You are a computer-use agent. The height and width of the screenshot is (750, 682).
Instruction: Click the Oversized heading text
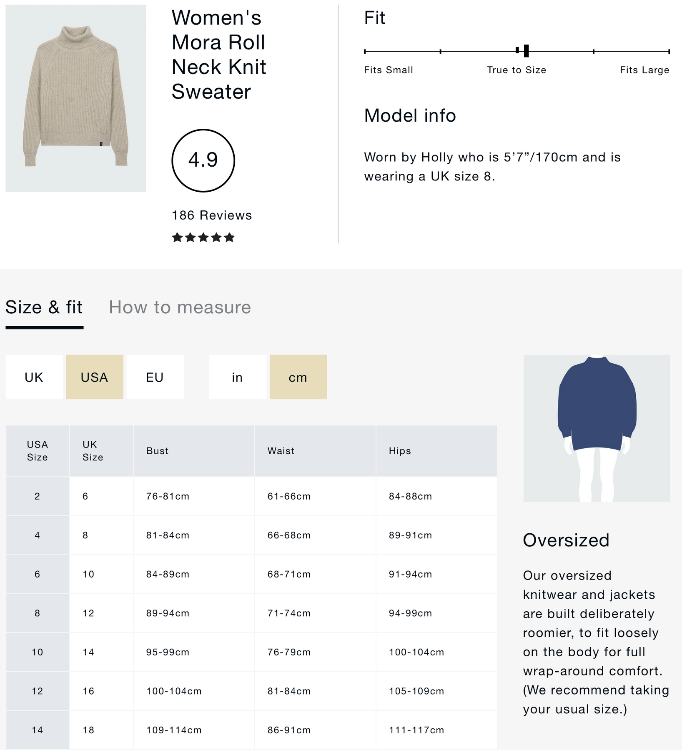[x=566, y=540]
